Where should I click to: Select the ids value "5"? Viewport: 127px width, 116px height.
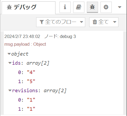[x=31, y=81]
